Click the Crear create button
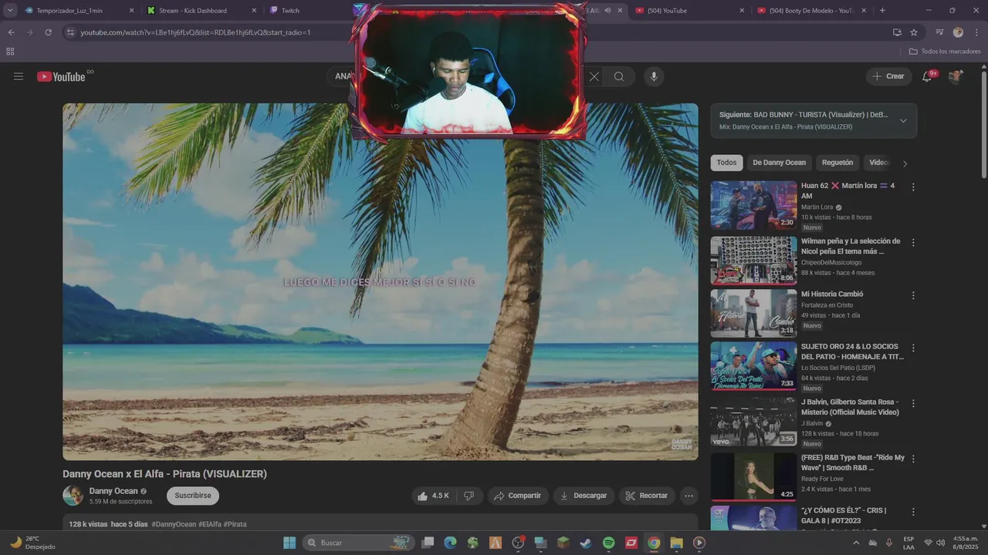This screenshot has height=555, width=988. (888, 76)
